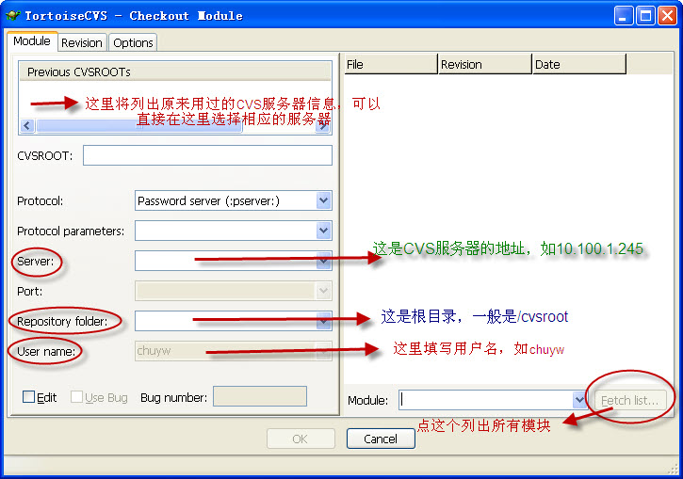Screen dimensions: 683x479
Task: Switch to the Module tab
Action: tap(32, 41)
